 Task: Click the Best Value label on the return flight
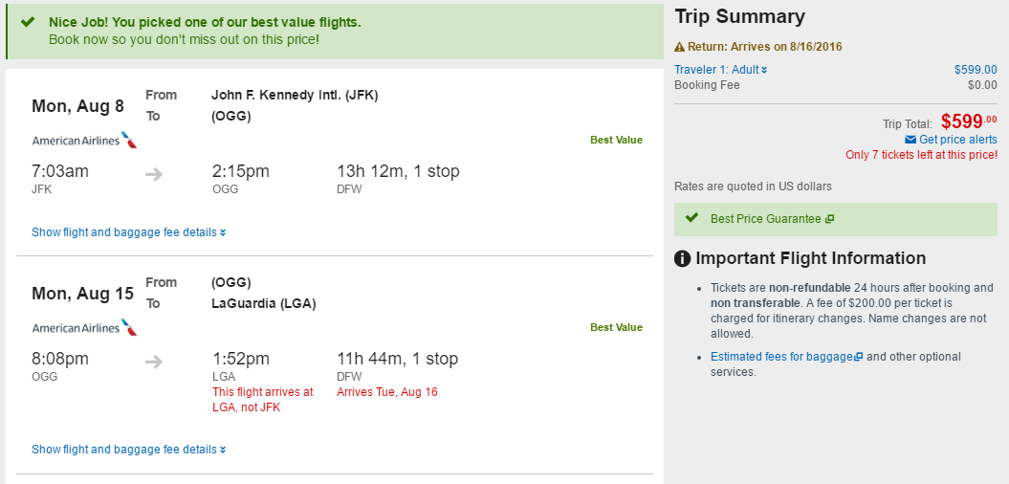tap(617, 327)
